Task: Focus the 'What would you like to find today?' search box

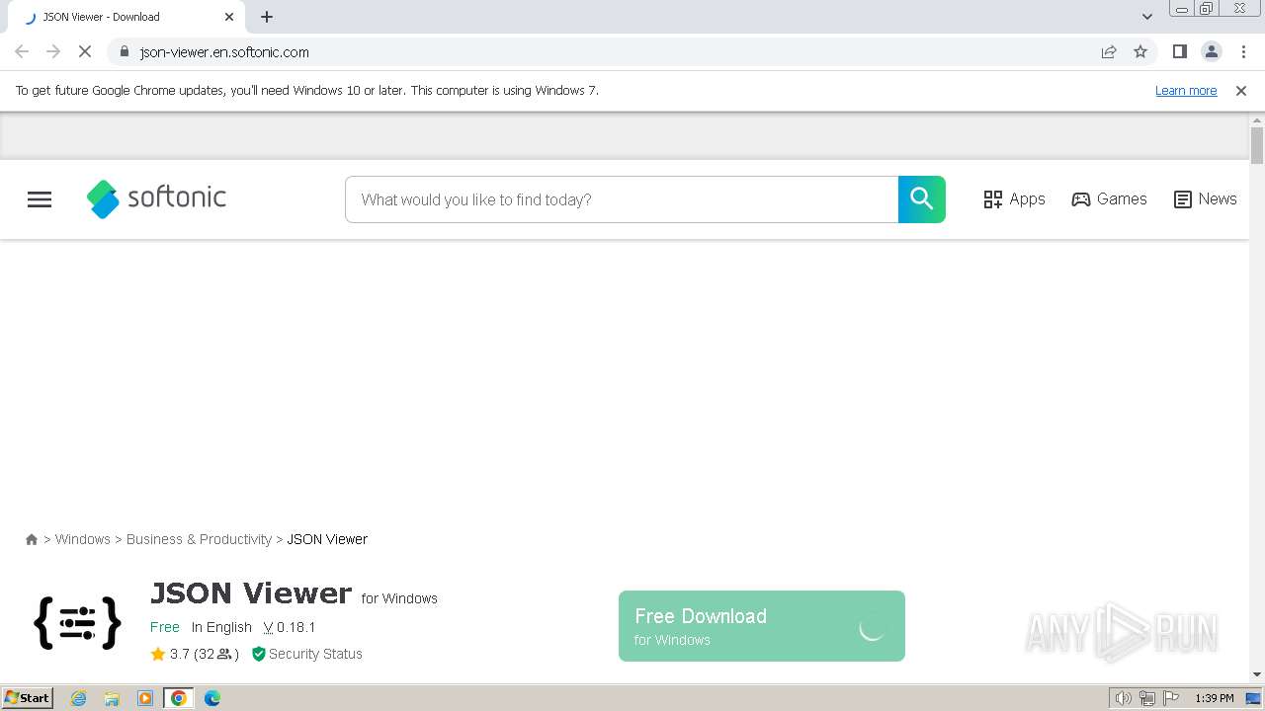Action: [622, 199]
